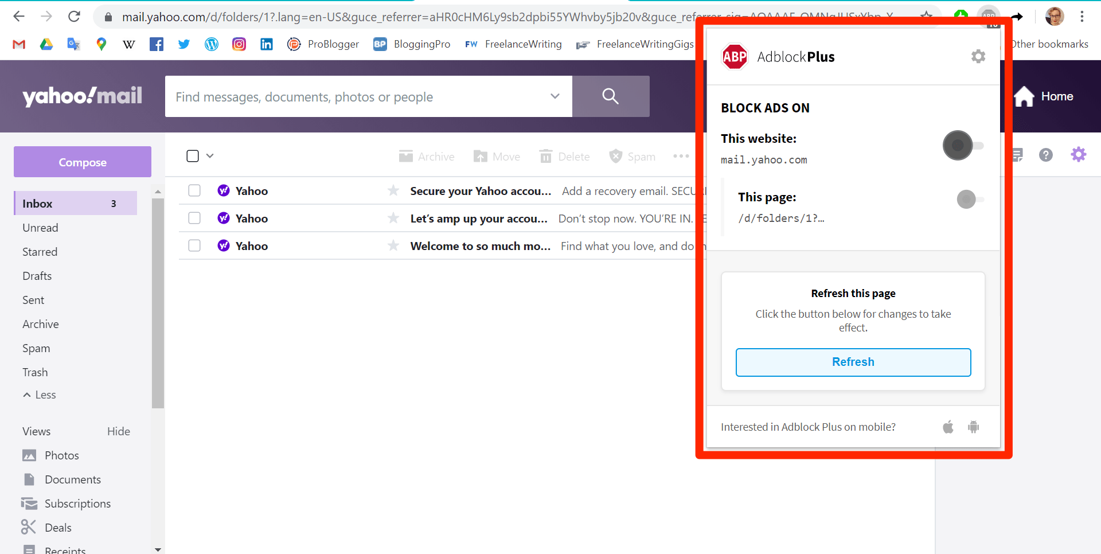Open the Drafts folder
The width and height of the screenshot is (1101, 554).
click(37, 276)
